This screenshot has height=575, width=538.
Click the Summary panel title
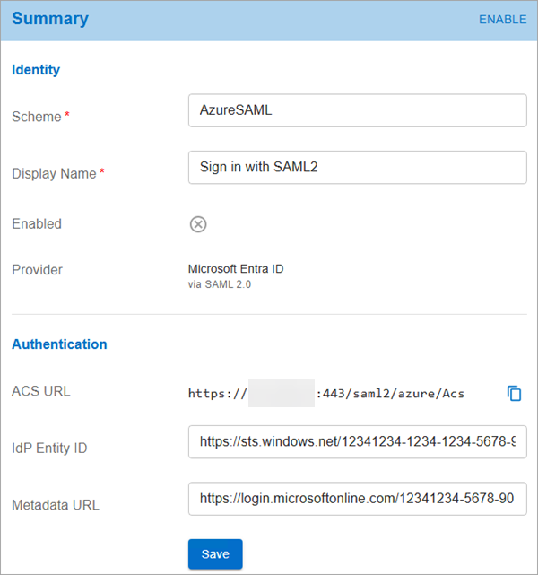[x=50, y=18]
